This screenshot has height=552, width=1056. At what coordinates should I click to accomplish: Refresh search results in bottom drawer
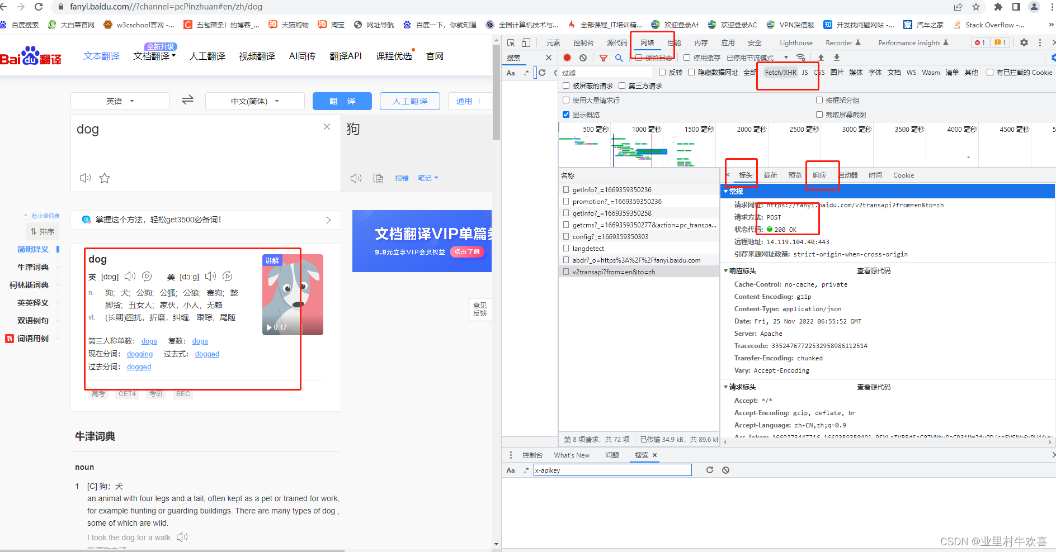point(710,470)
